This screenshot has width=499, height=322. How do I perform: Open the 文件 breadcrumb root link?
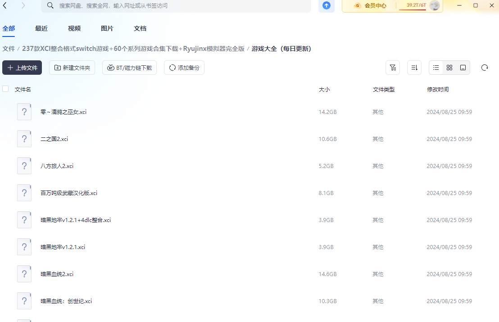point(9,48)
